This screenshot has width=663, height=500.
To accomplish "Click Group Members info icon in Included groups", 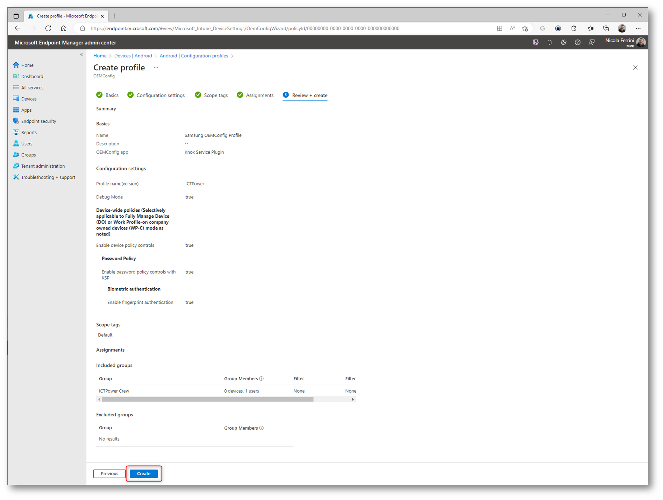I will [x=262, y=379].
